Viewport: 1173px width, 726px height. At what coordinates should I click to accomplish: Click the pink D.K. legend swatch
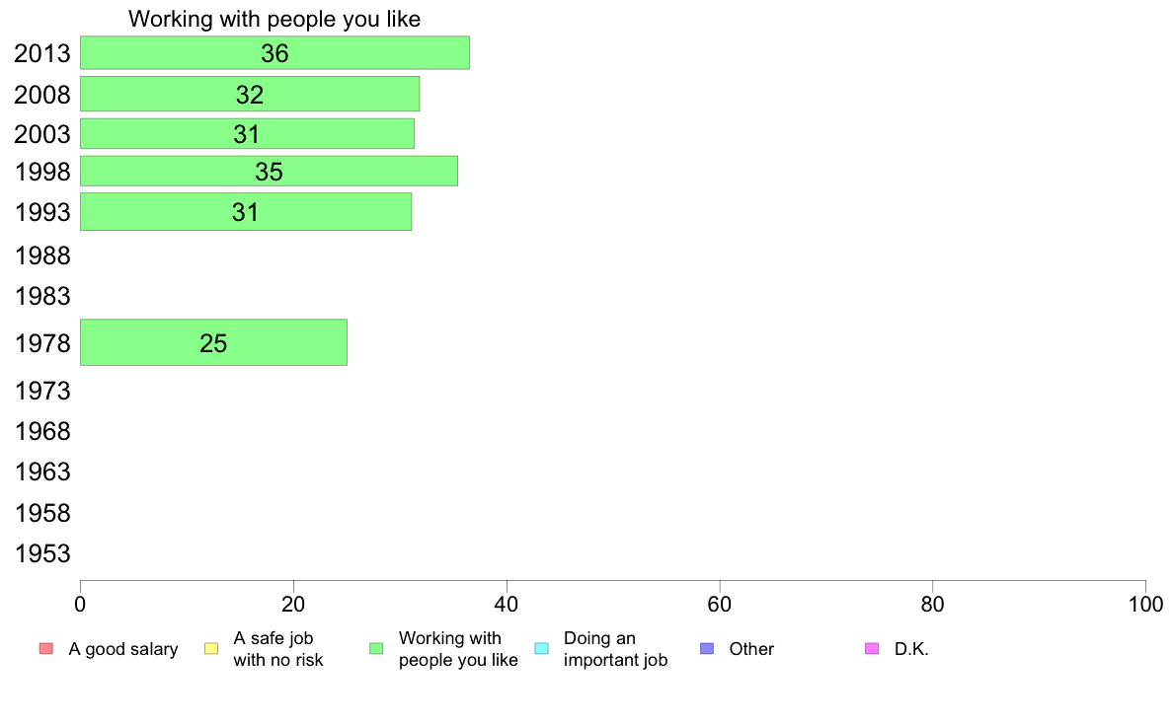click(872, 648)
